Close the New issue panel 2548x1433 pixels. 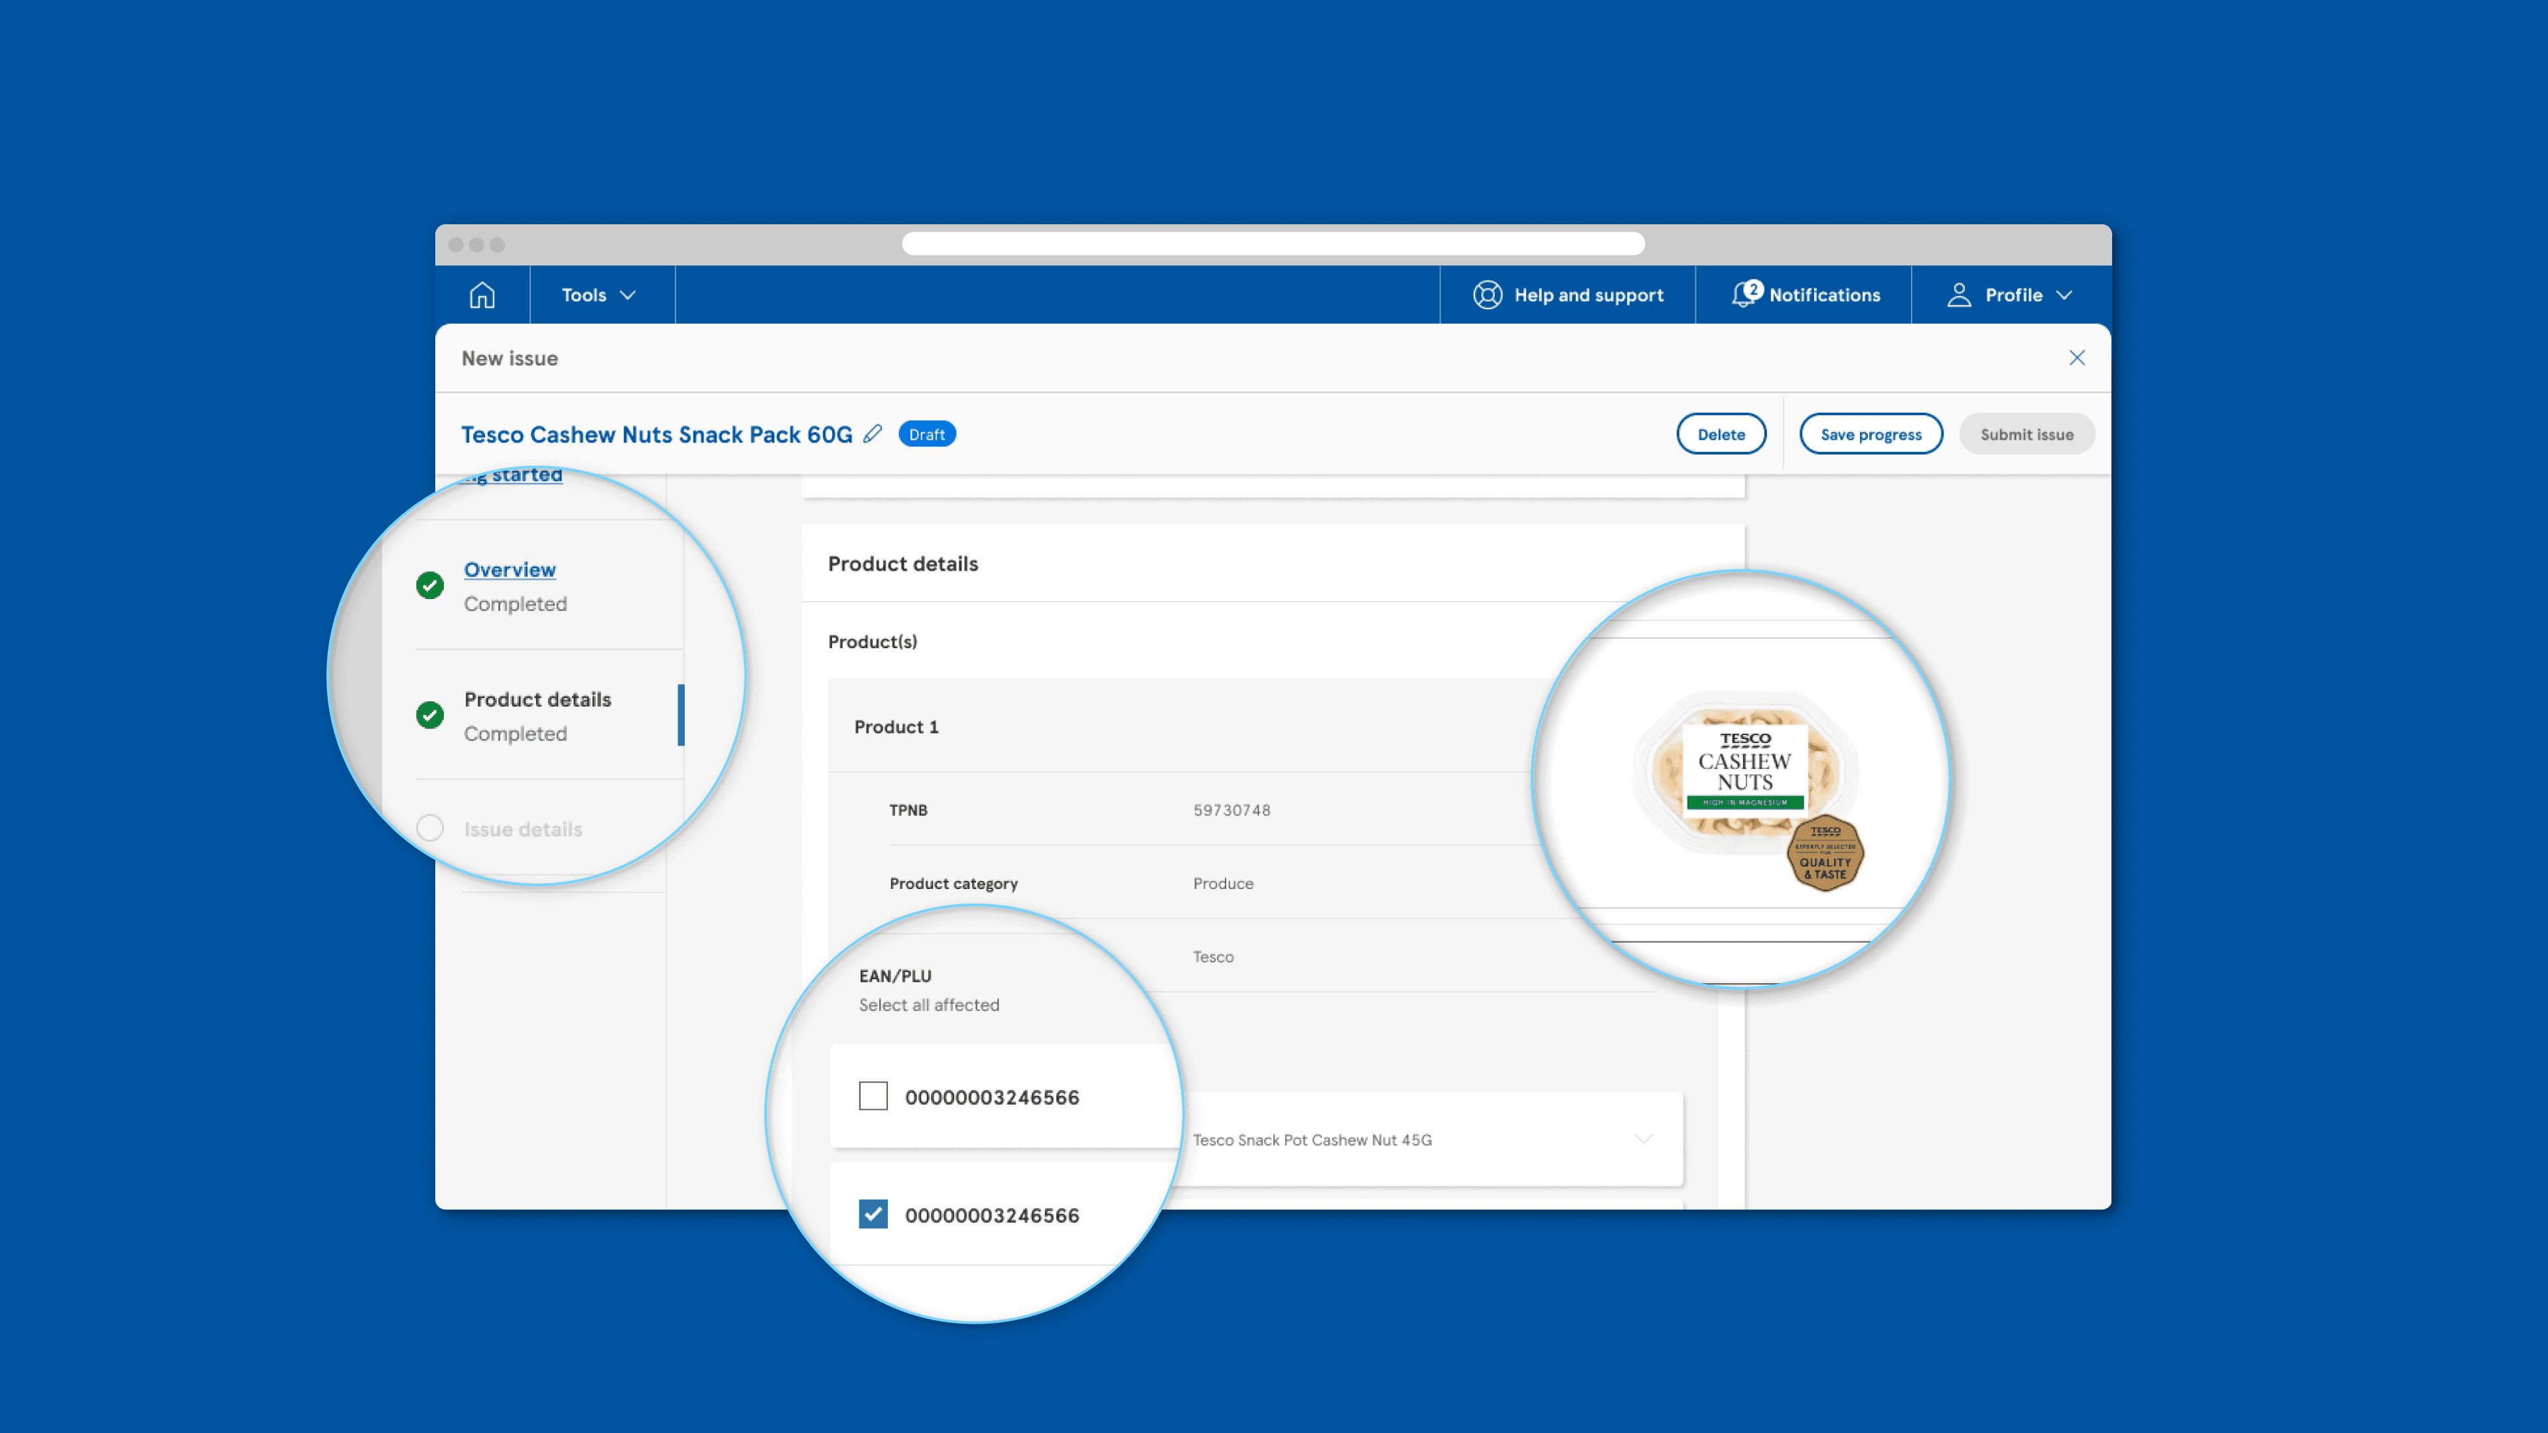click(x=2076, y=358)
